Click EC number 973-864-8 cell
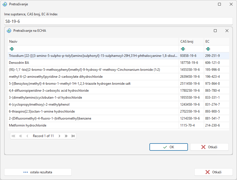The width and height of the screenshot is (237, 180). [217, 84]
